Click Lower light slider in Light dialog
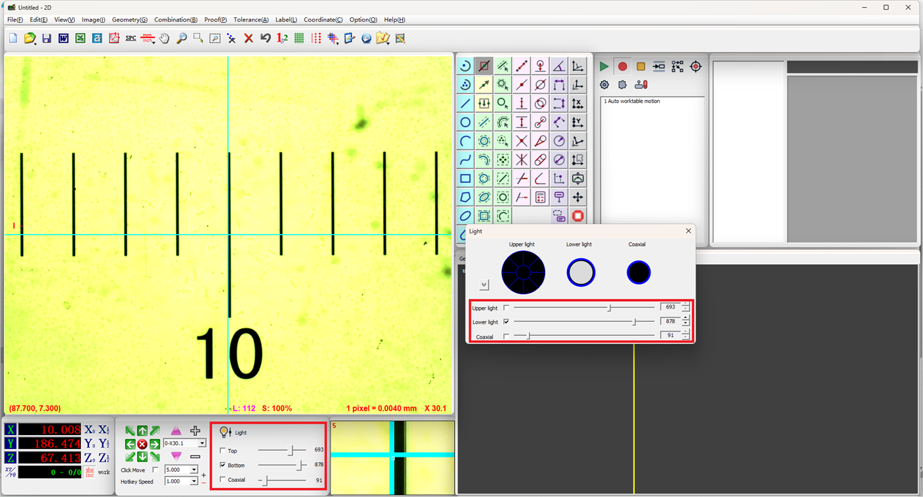923x497 pixels. click(x=584, y=322)
